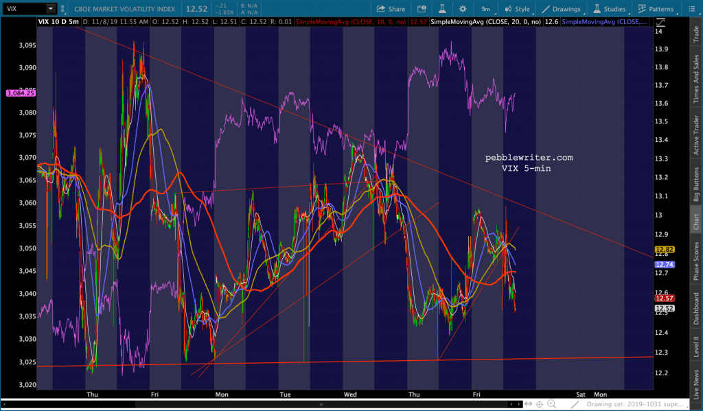The image size is (703, 411).
Task: Click the CBOE MARKET VOLATILITY INDEX name
Action: (125, 9)
